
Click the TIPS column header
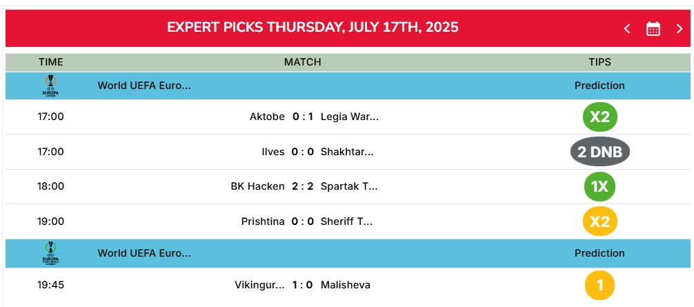pos(599,62)
